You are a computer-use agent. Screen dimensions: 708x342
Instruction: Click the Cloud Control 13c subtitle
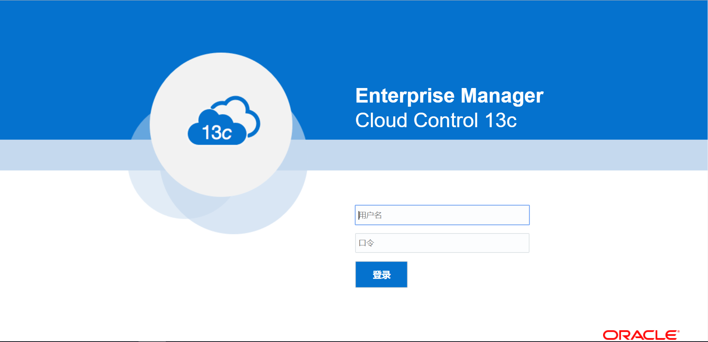(x=436, y=120)
